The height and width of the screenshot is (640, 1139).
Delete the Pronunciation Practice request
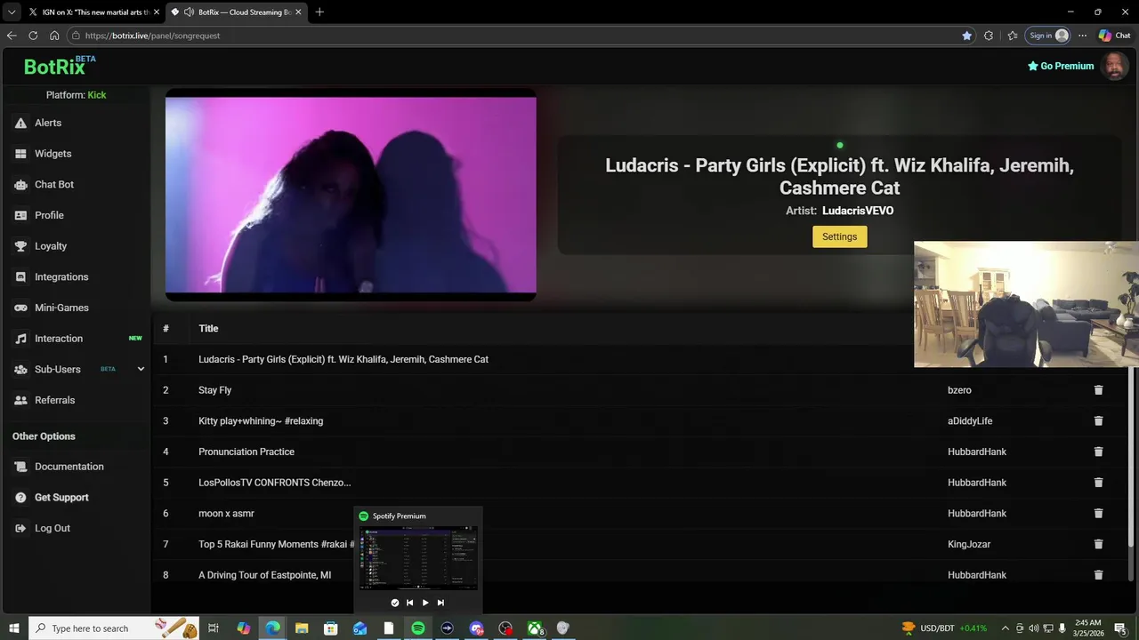[1098, 452]
